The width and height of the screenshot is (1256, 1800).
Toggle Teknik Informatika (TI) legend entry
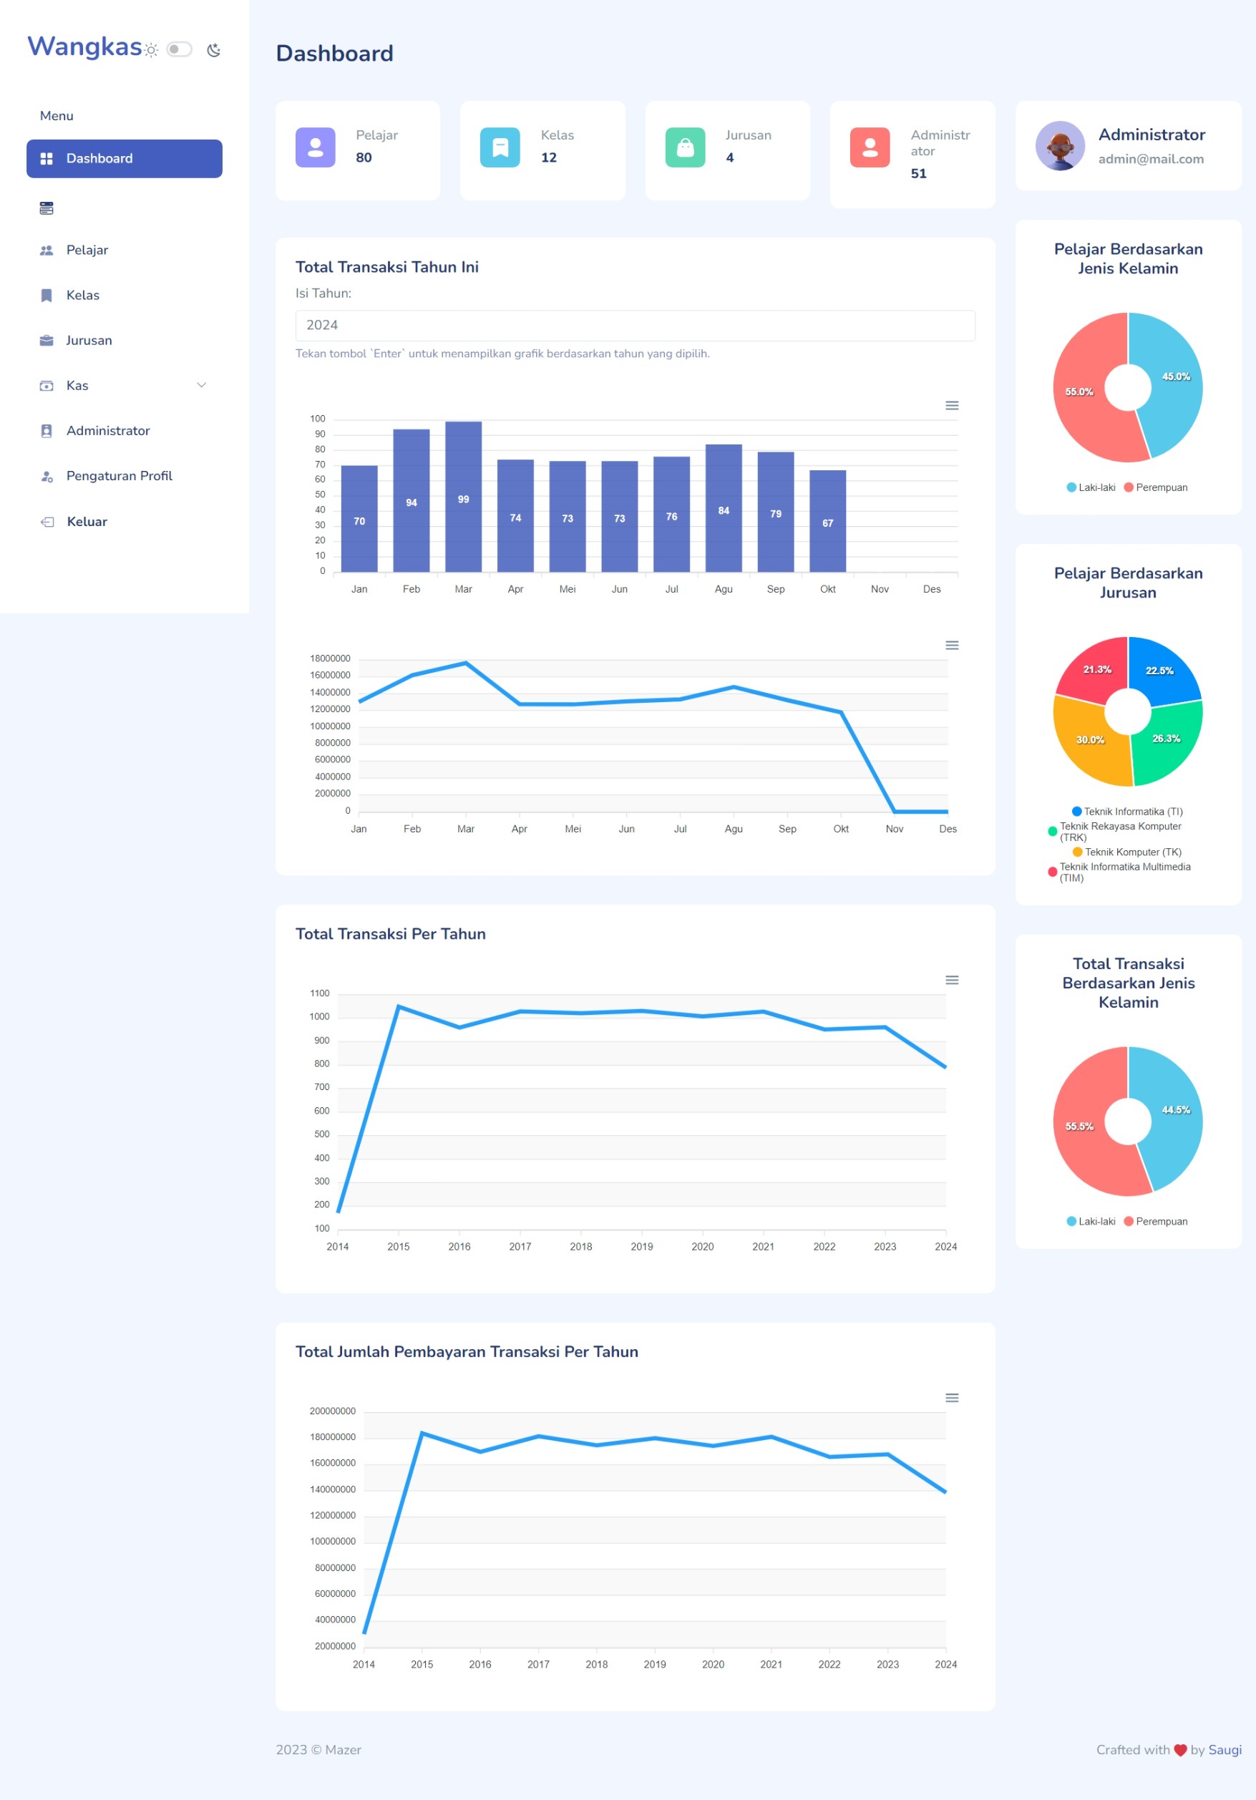pos(1127,812)
